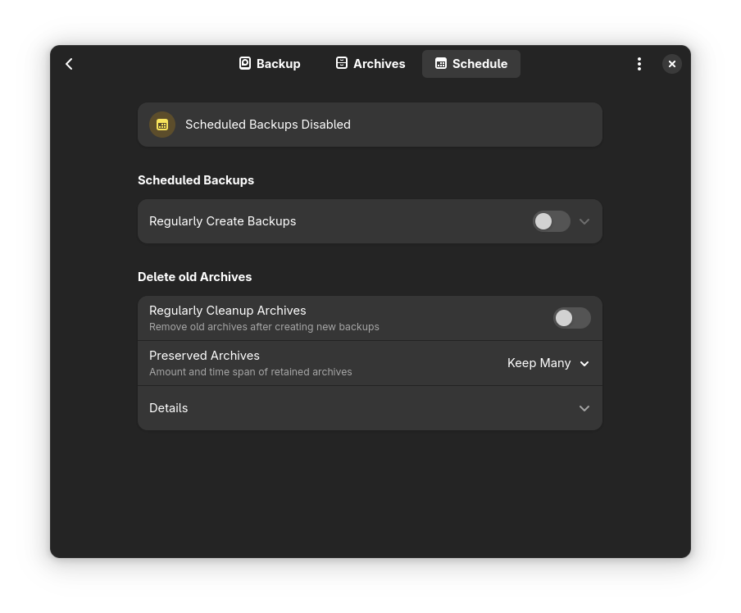Image resolution: width=741 pixels, height=613 pixels.
Task: Open the Keep Many dropdown
Action: [x=548, y=363]
